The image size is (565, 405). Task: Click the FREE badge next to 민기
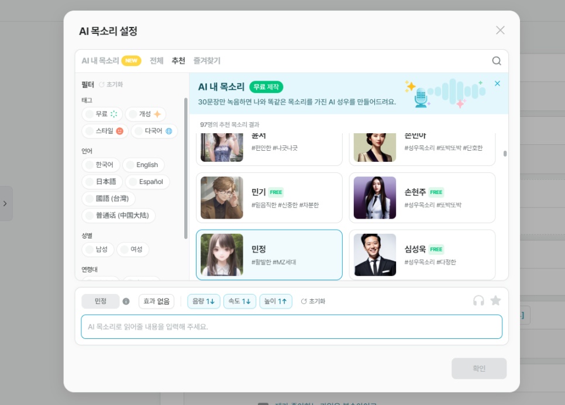276,192
